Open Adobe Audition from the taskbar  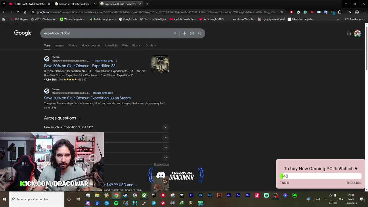pyautogui.click(x=229, y=195)
